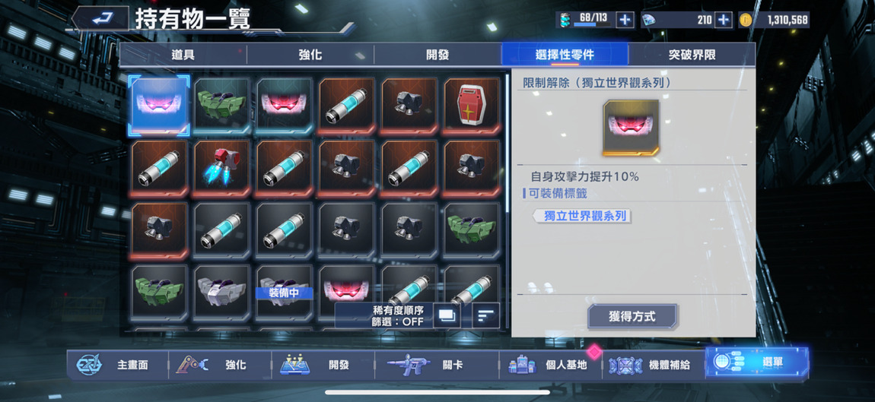Screen dimensions: 875x402
Task: Open the sort order lines icon
Action: coord(485,315)
